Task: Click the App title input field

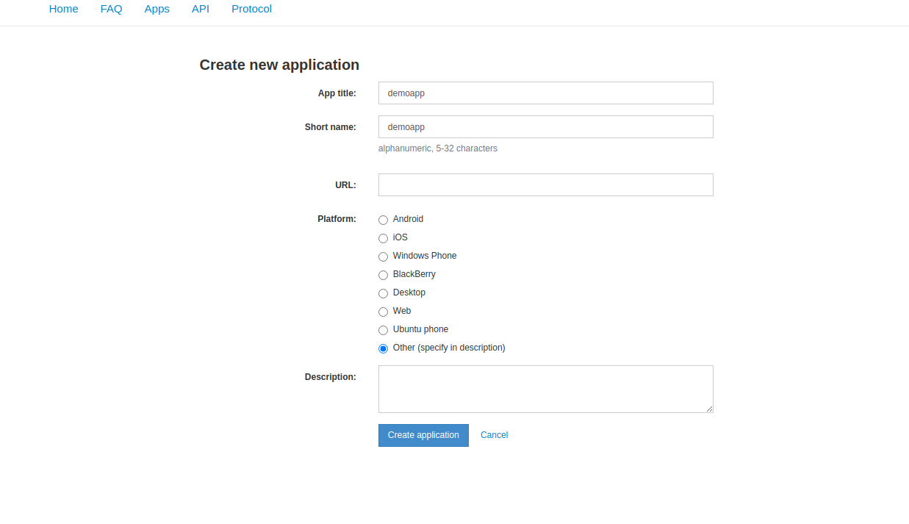Action: pos(545,93)
